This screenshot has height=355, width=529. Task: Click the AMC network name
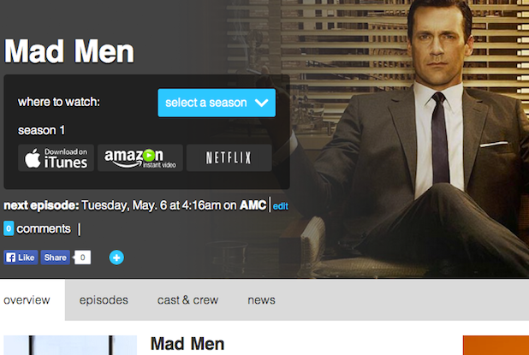[x=253, y=205]
